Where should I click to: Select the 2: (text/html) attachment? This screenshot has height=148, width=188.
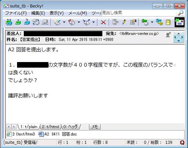click(21, 134)
